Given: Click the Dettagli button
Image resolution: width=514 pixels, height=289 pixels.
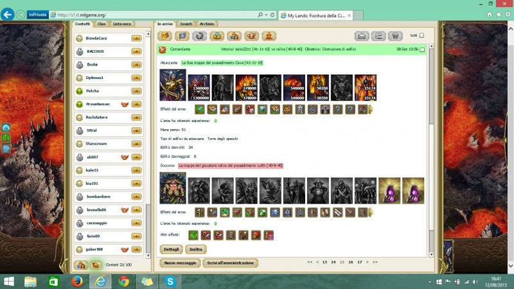Looking at the screenshot, I should pyautogui.click(x=171, y=249).
